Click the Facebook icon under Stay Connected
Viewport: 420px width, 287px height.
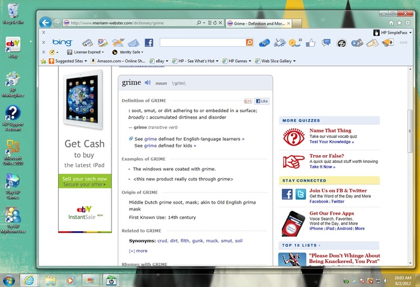(287, 194)
